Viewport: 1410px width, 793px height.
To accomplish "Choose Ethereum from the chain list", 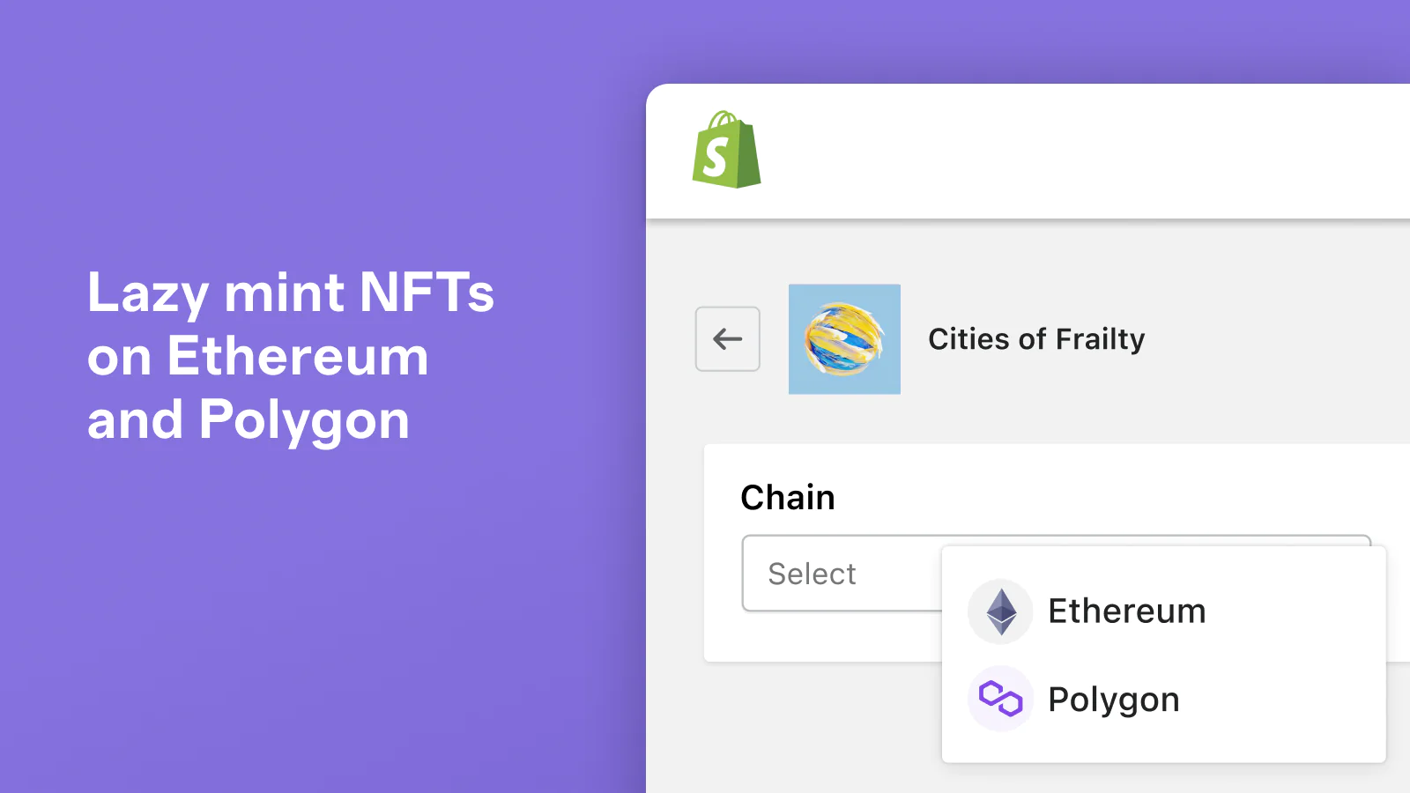I will 1126,611.
